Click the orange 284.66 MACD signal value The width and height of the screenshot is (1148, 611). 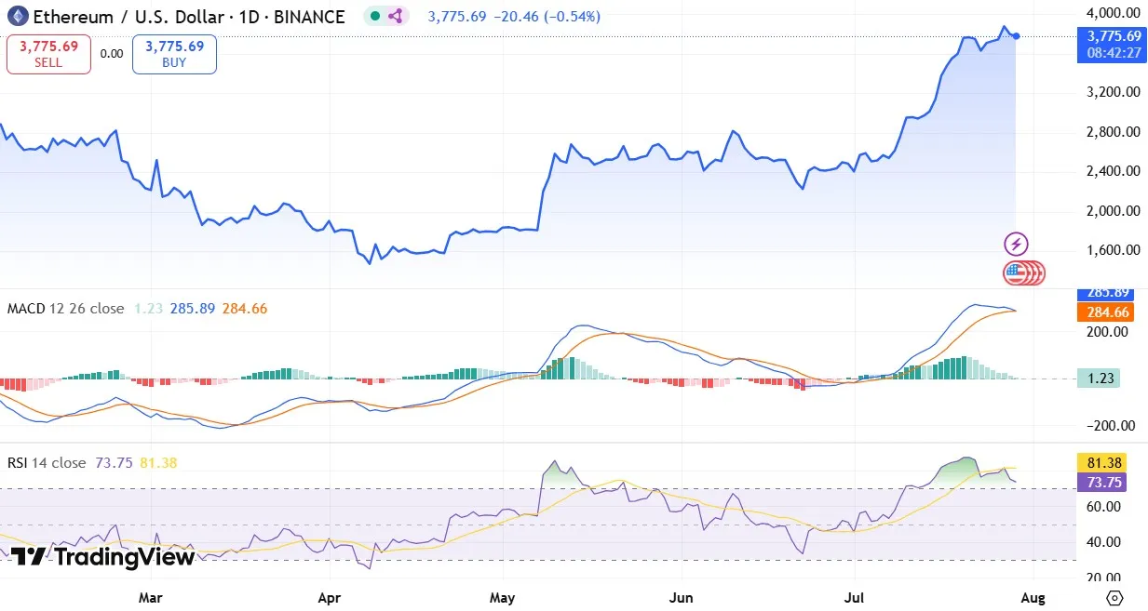(245, 308)
